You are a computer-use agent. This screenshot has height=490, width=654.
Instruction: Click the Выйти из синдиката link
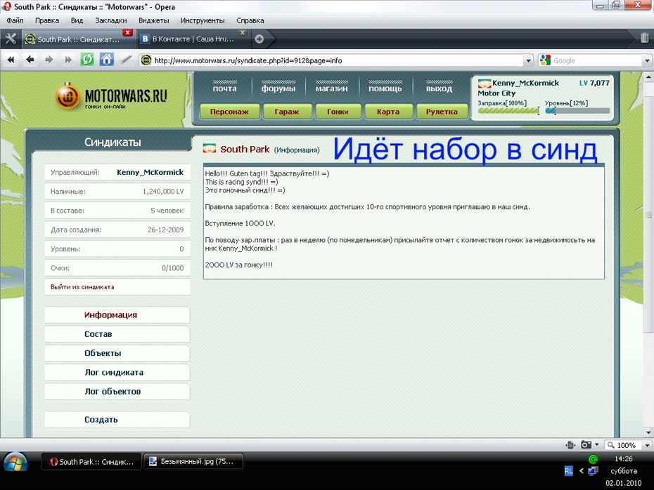[82, 286]
